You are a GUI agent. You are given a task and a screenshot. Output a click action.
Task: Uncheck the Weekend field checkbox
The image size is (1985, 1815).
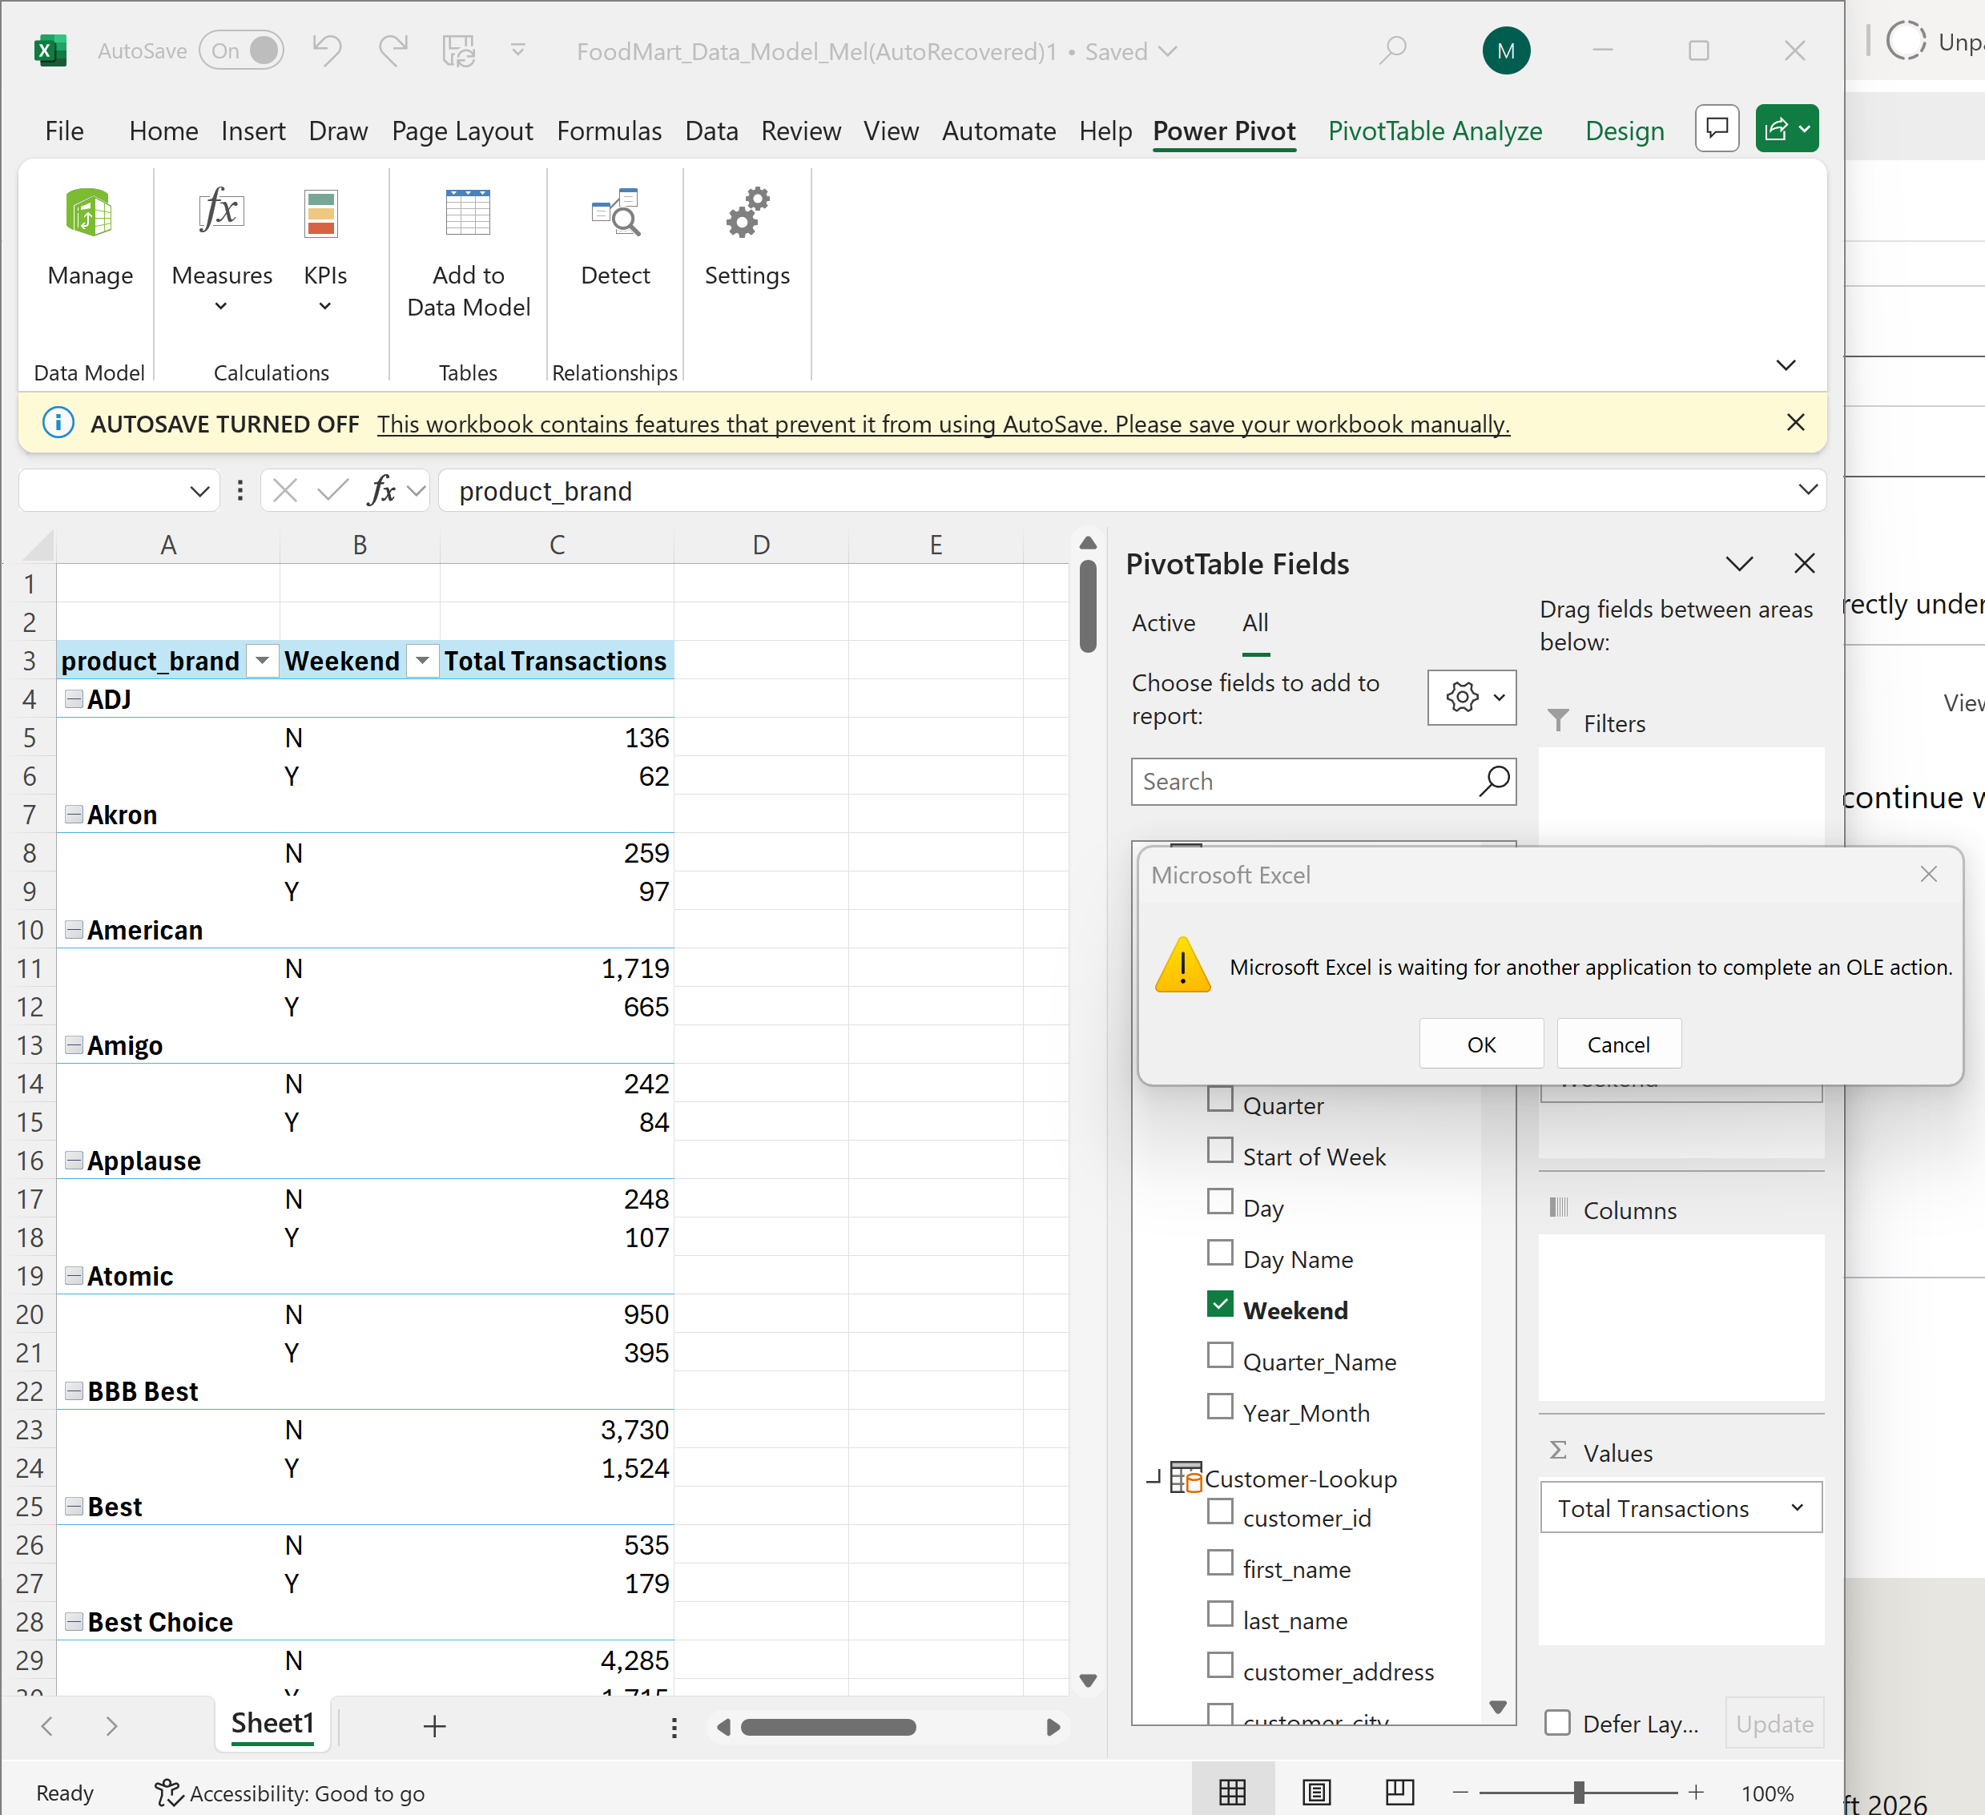[x=1220, y=1304]
